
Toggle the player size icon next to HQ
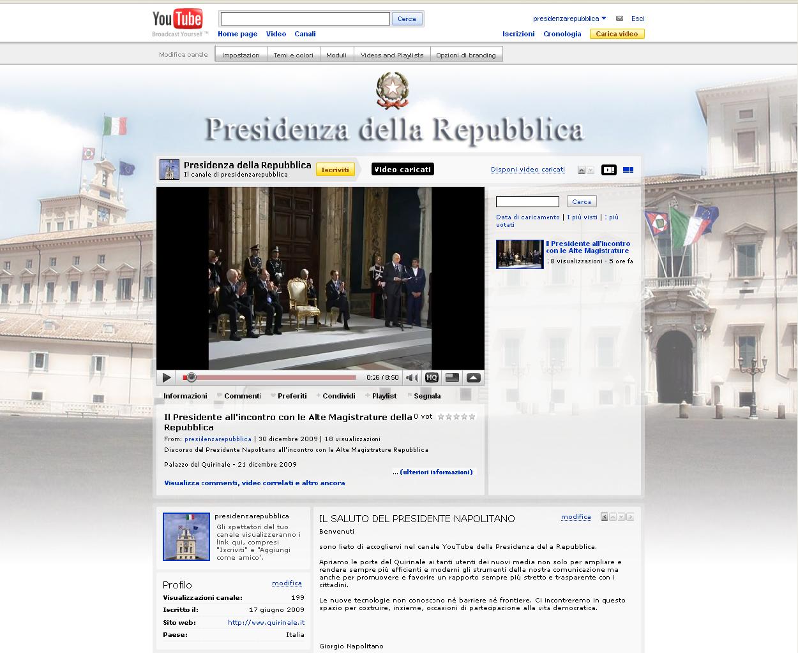(452, 377)
